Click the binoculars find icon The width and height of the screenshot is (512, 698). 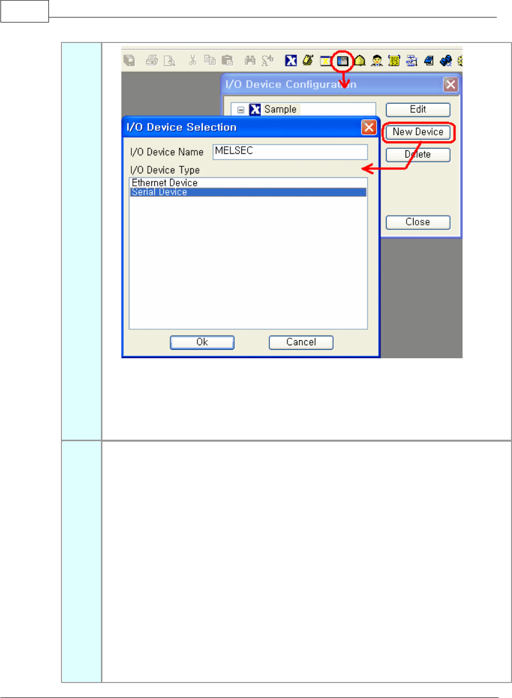[250, 60]
